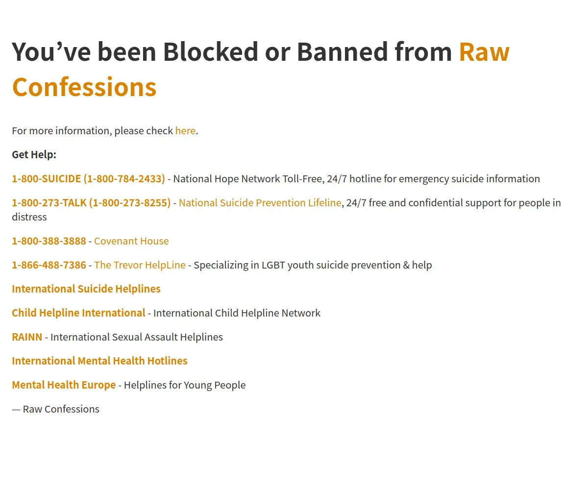
Task: Open the Covenant House link
Action: pyautogui.click(x=131, y=241)
